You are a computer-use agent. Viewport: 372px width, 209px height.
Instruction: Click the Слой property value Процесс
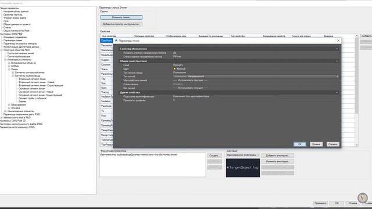[178, 65]
